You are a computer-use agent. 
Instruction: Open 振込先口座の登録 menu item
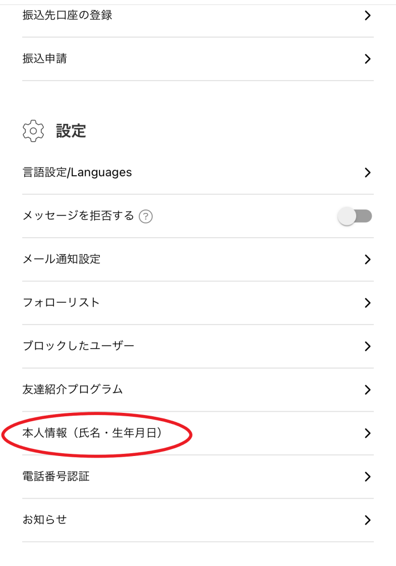tap(67, 15)
